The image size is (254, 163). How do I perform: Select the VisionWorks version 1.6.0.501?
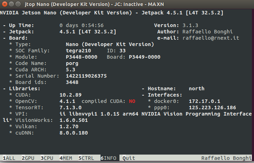pyautogui.click(x=74, y=120)
